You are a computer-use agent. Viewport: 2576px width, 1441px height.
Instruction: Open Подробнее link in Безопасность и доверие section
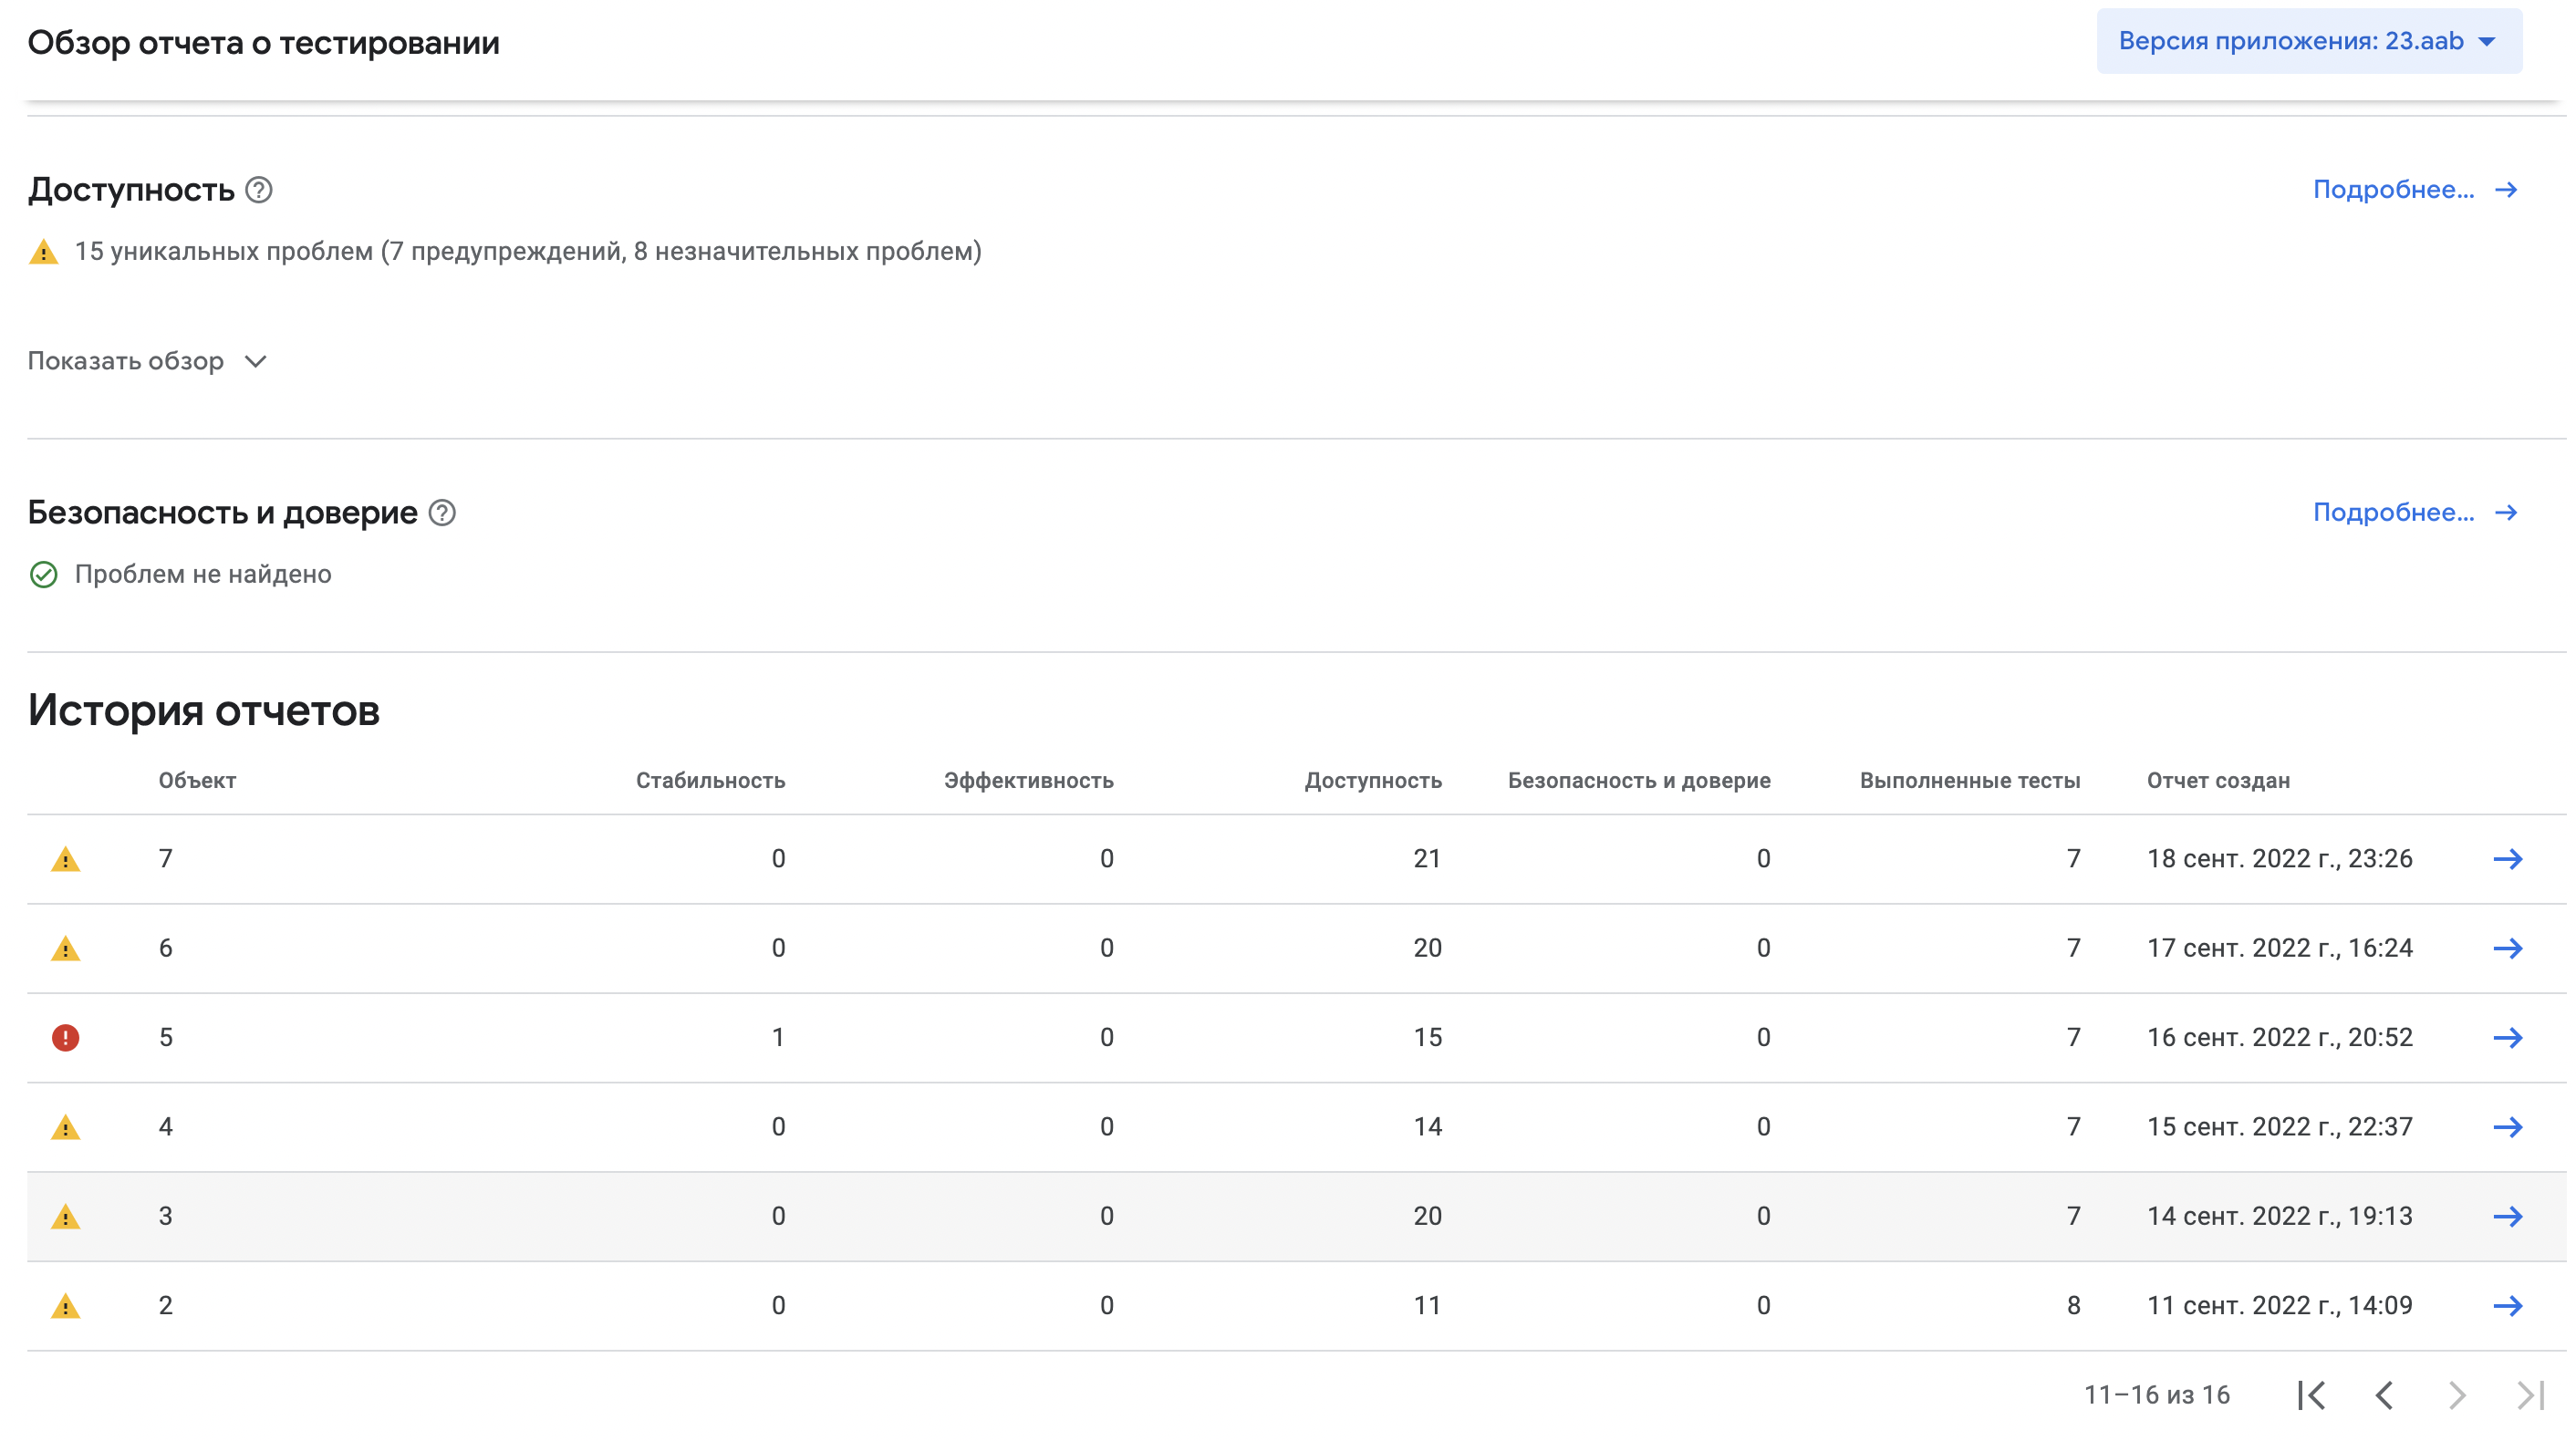(x=2415, y=513)
